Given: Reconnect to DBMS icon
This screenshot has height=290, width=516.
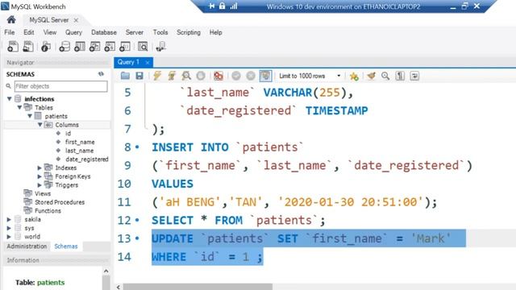Looking at the screenshot, I should pyautogui.click(x=161, y=47).
